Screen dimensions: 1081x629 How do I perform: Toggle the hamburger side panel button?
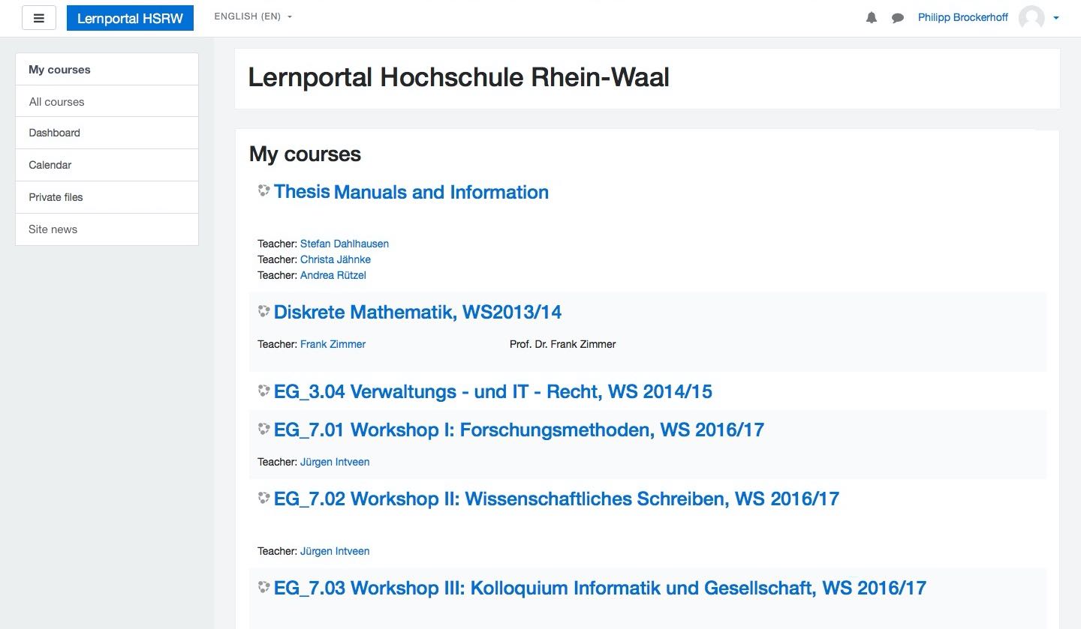coord(39,18)
